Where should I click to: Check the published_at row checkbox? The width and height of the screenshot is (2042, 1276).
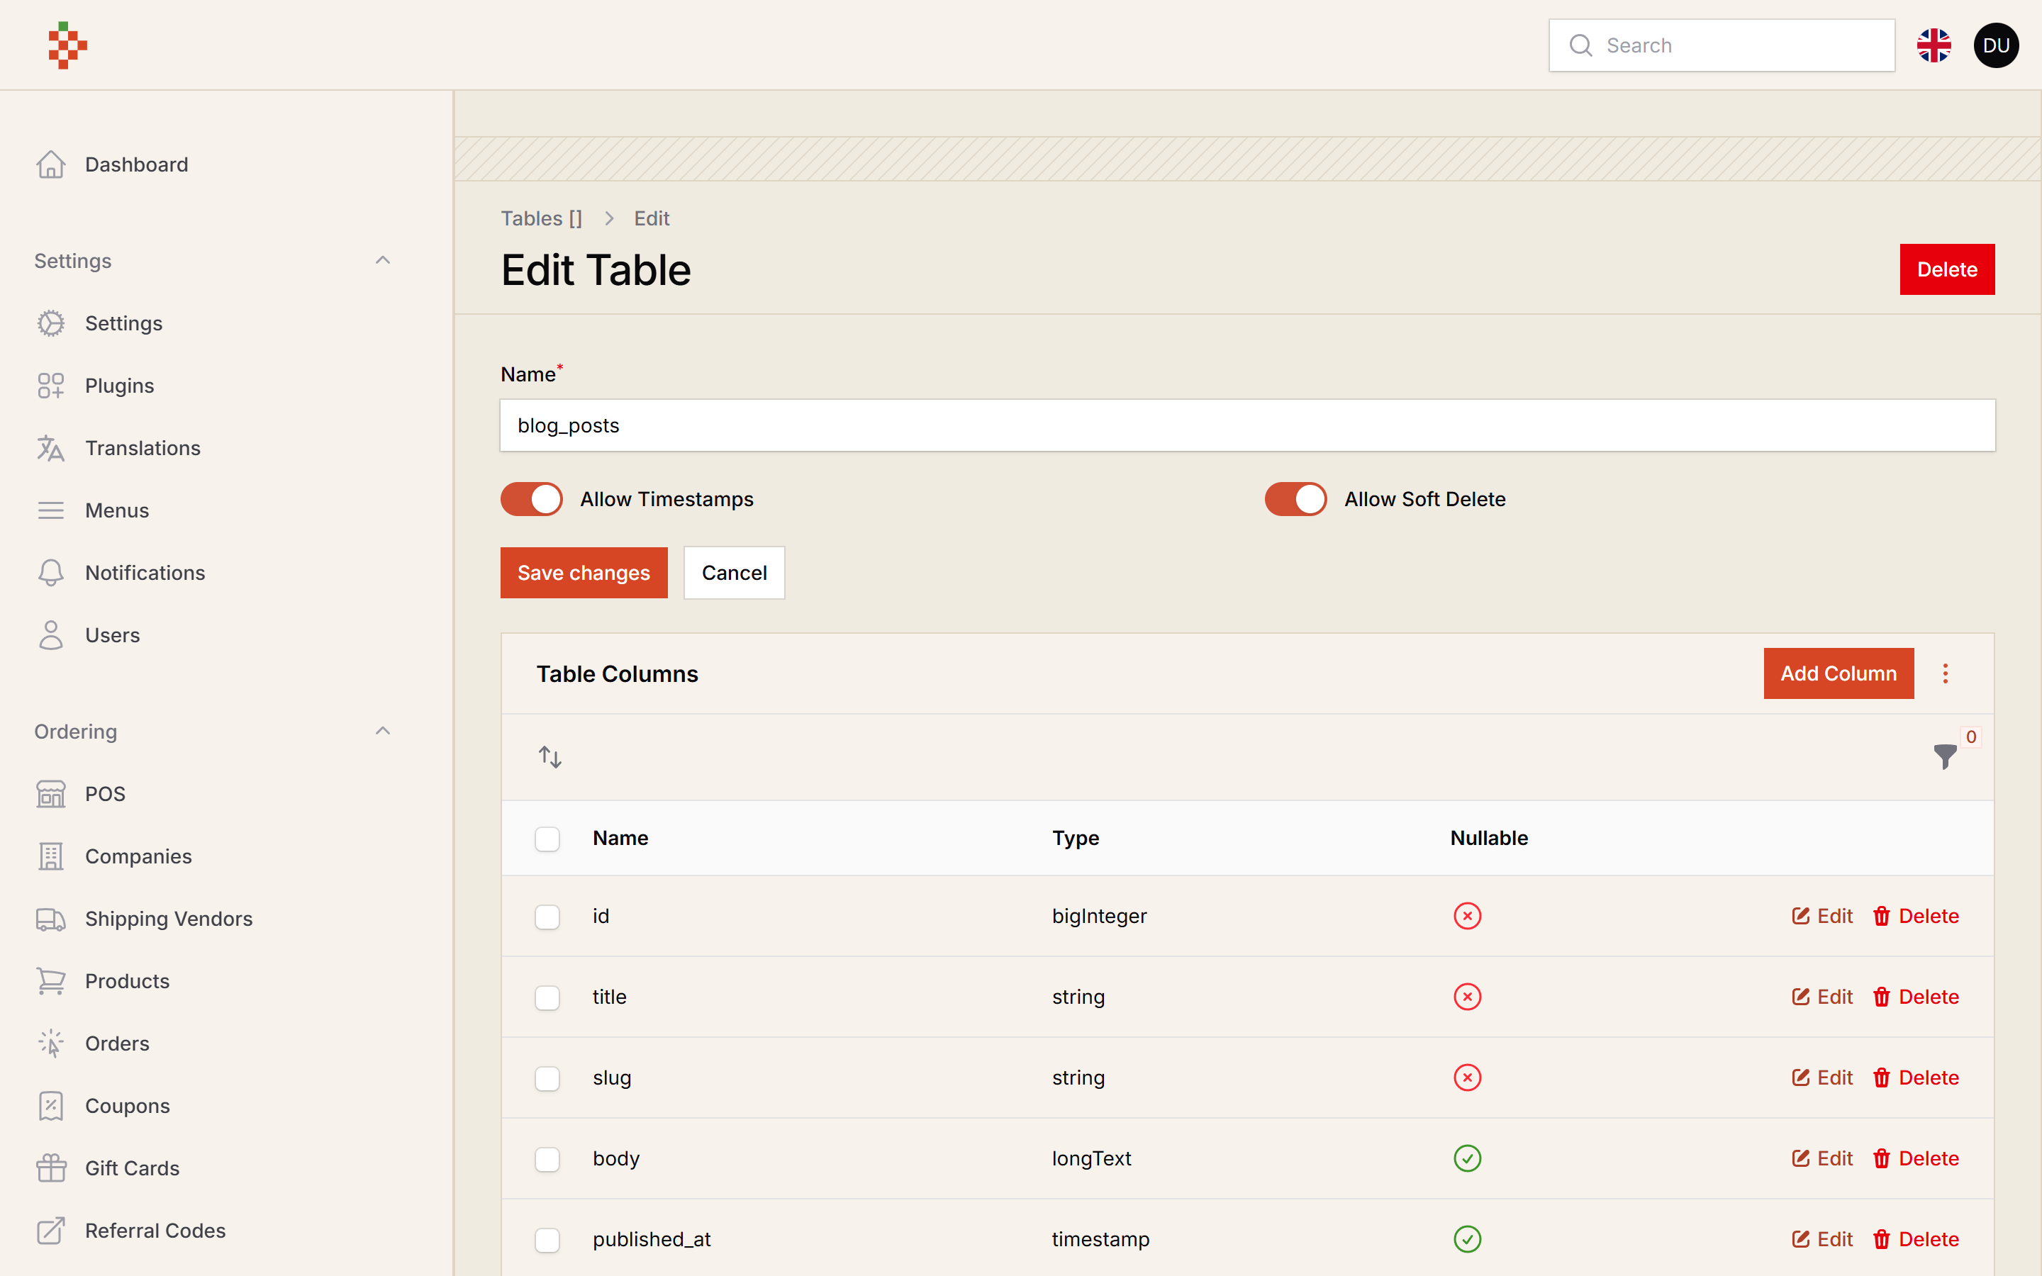pyautogui.click(x=547, y=1241)
